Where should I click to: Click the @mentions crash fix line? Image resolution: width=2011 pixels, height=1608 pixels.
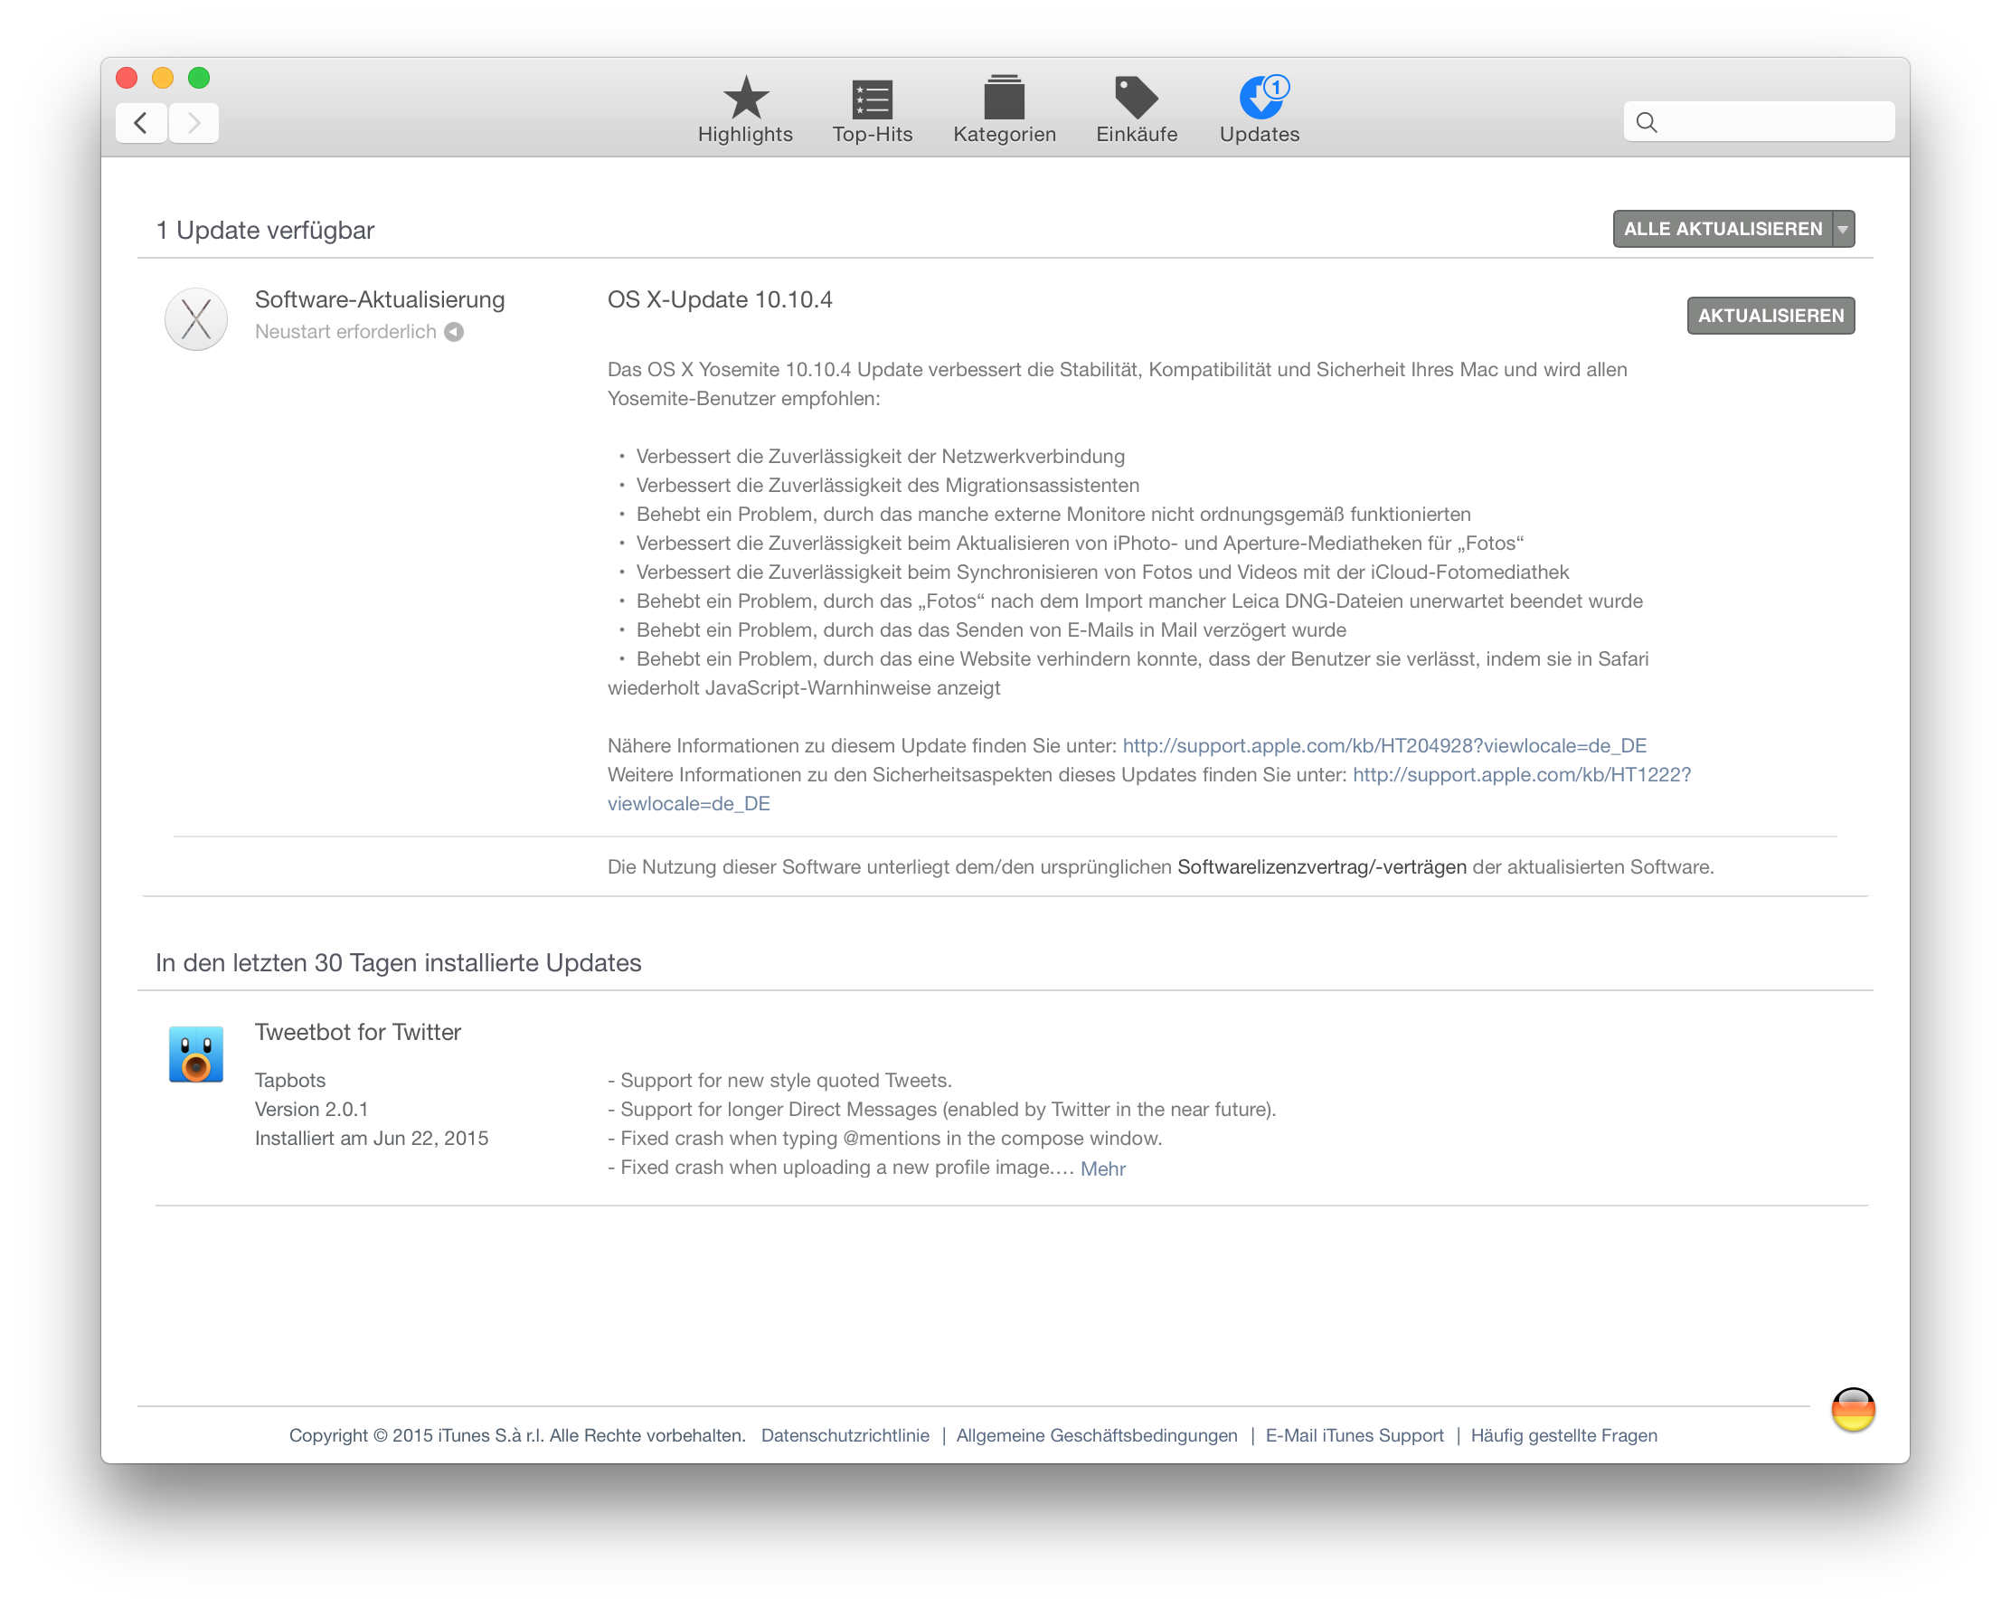click(885, 1138)
